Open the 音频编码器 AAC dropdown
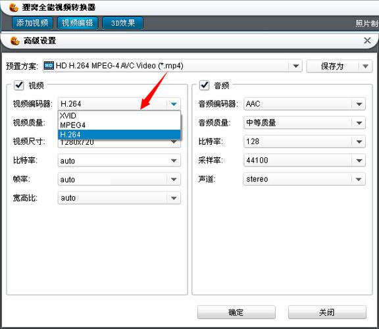The height and width of the screenshot is (329, 379). click(305, 104)
